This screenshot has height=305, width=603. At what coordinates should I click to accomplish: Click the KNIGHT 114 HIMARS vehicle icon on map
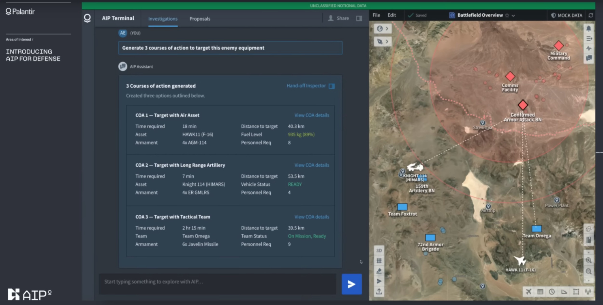point(415,167)
